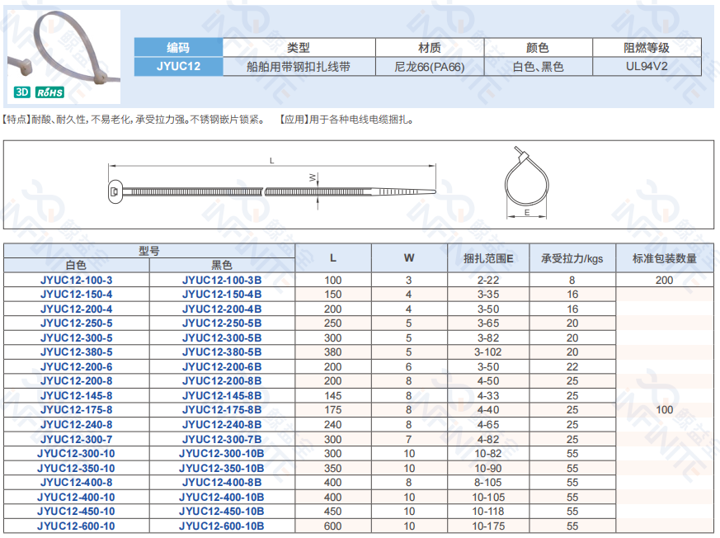Open black model JYUC12-150-4B
Viewport: 720px width, 538px height.
coord(222,294)
